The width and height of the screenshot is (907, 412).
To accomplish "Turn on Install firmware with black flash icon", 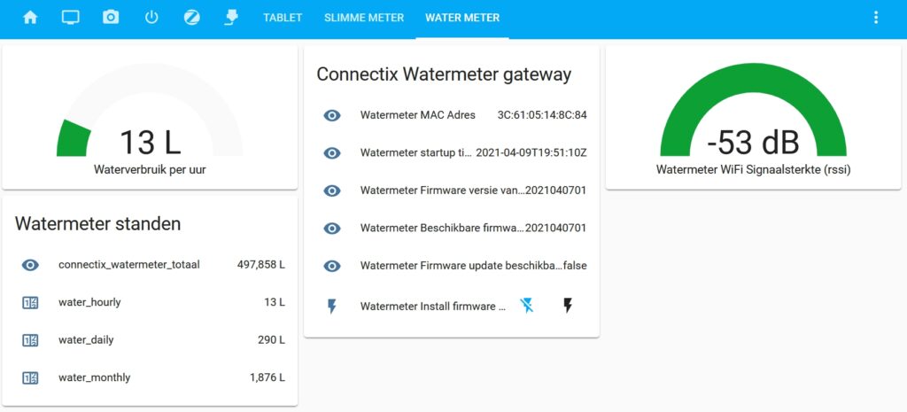I will click(x=568, y=306).
